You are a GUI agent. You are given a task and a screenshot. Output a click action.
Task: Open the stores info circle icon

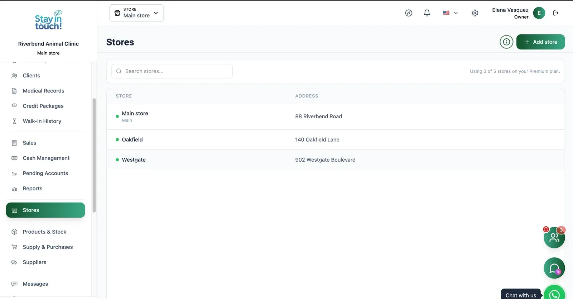pyautogui.click(x=506, y=42)
